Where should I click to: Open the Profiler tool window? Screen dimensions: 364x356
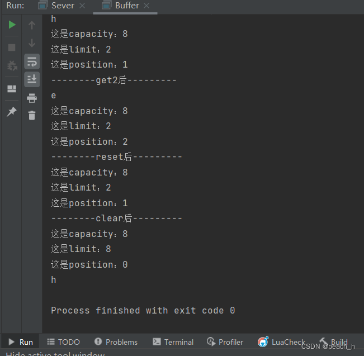(225, 342)
